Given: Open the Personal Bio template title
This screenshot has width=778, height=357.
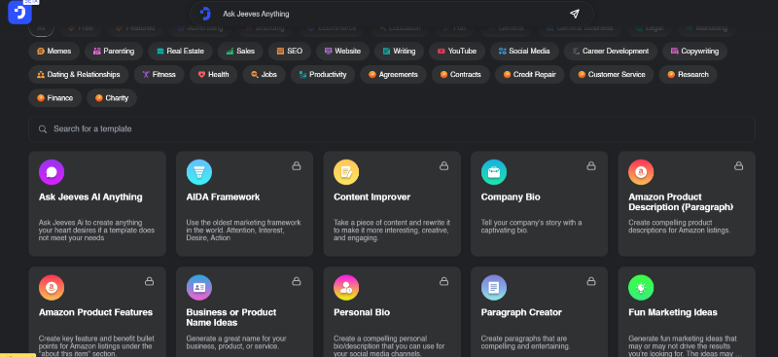Looking at the screenshot, I should 362,312.
